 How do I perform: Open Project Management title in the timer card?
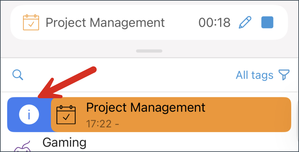[x=105, y=23]
